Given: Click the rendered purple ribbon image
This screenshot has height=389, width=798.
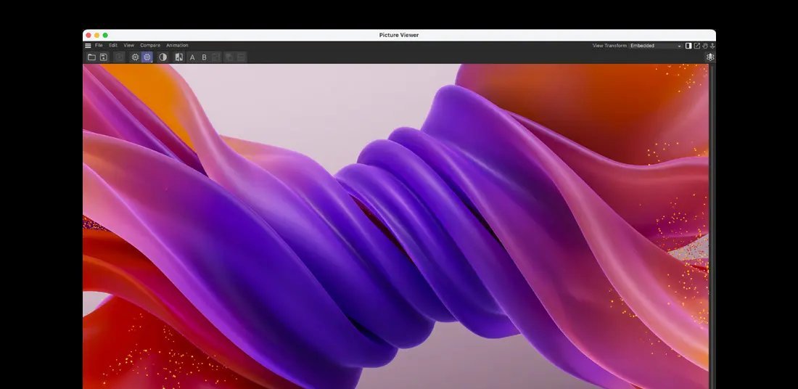Looking at the screenshot, I should point(395,226).
